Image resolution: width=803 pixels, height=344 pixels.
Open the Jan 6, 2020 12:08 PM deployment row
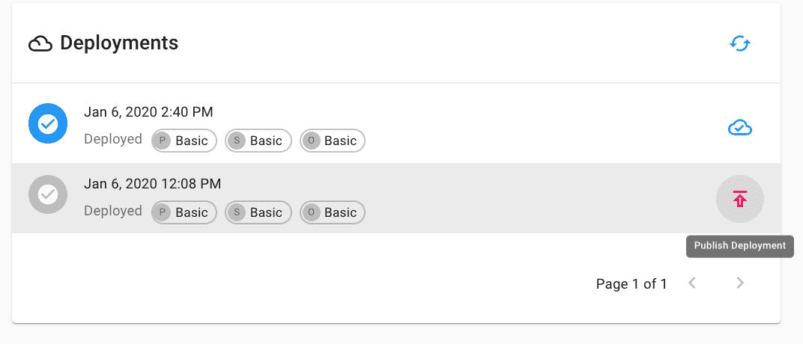(396, 199)
